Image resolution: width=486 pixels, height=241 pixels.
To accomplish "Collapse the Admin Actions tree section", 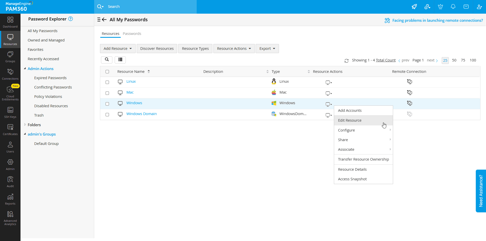I will tap(25, 69).
